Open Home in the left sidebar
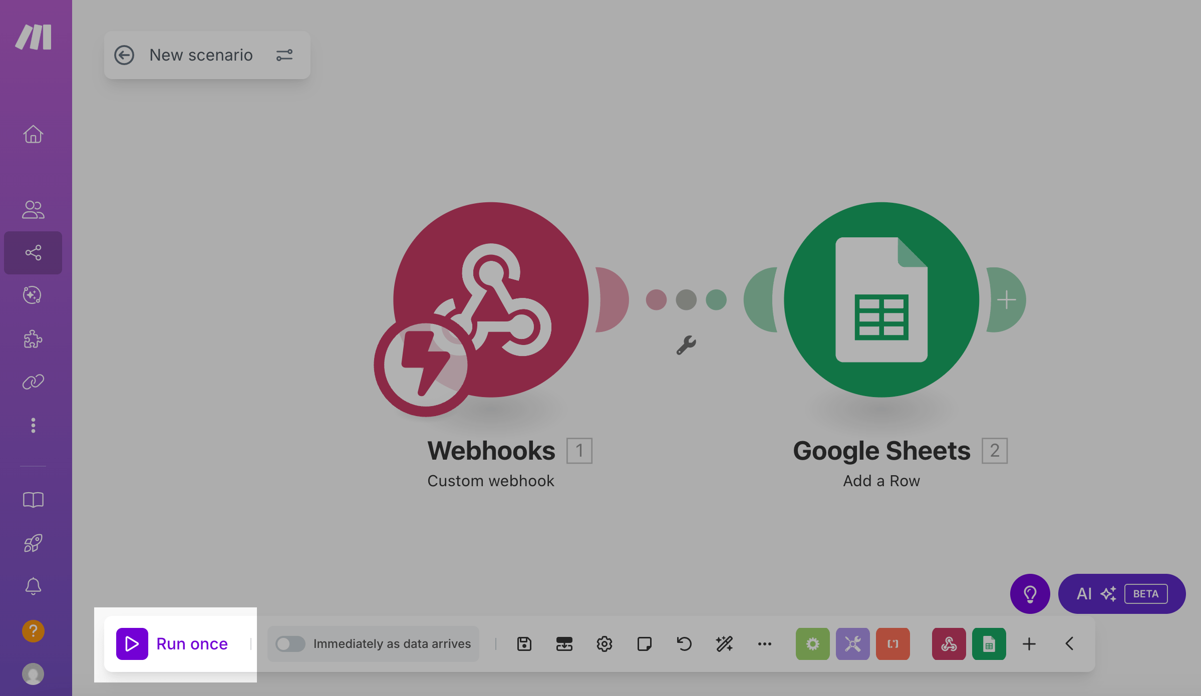 tap(33, 134)
